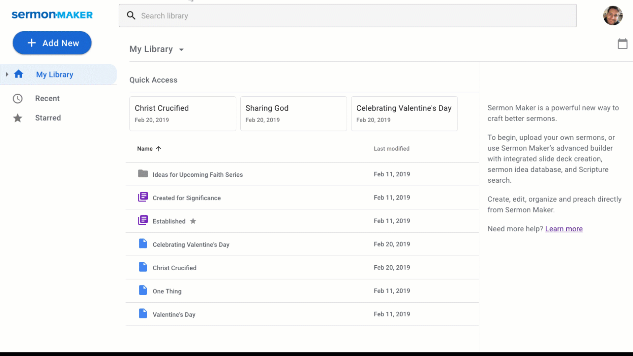
Task: Click the Search library field
Action: point(347,15)
